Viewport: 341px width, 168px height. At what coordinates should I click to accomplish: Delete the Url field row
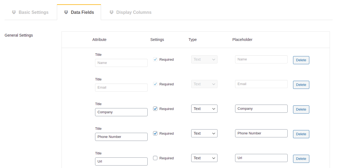(x=301, y=159)
